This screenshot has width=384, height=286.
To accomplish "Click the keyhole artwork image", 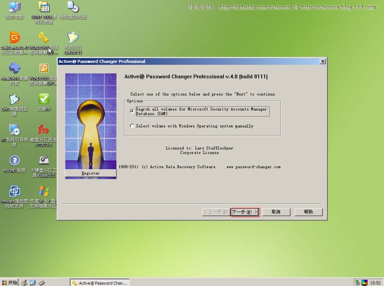I will (x=91, y=121).
